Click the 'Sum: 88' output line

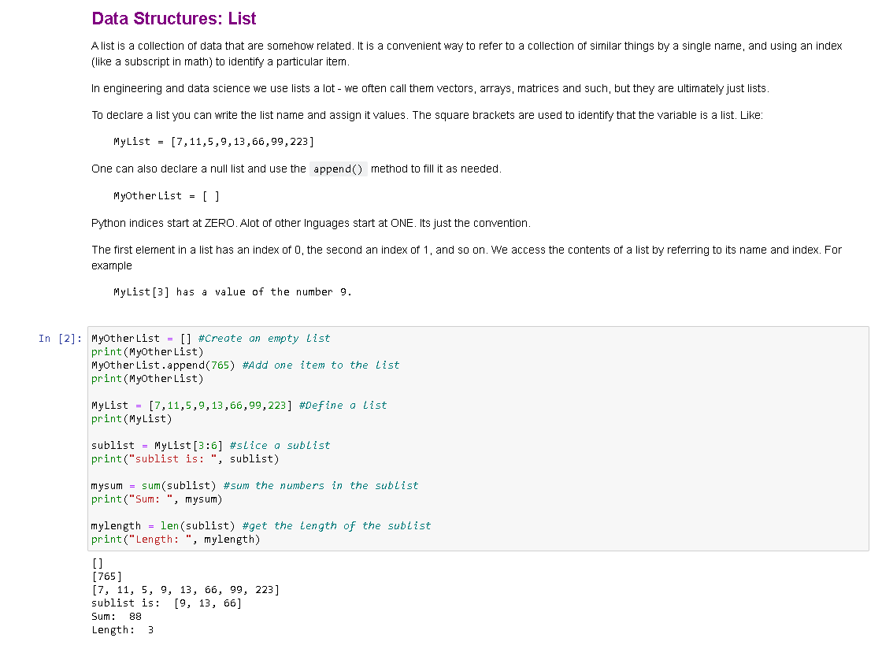pyautogui.click(x=115, y=616)
